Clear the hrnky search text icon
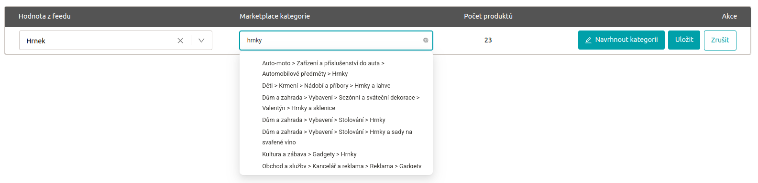Viewport: 758px width, 183px height. (x=426, y=41)
